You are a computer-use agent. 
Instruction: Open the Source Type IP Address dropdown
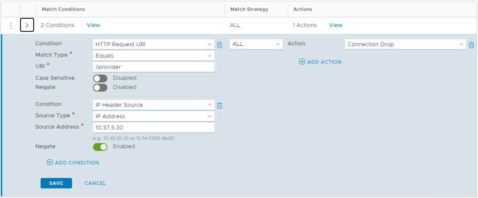click(153, 116)
